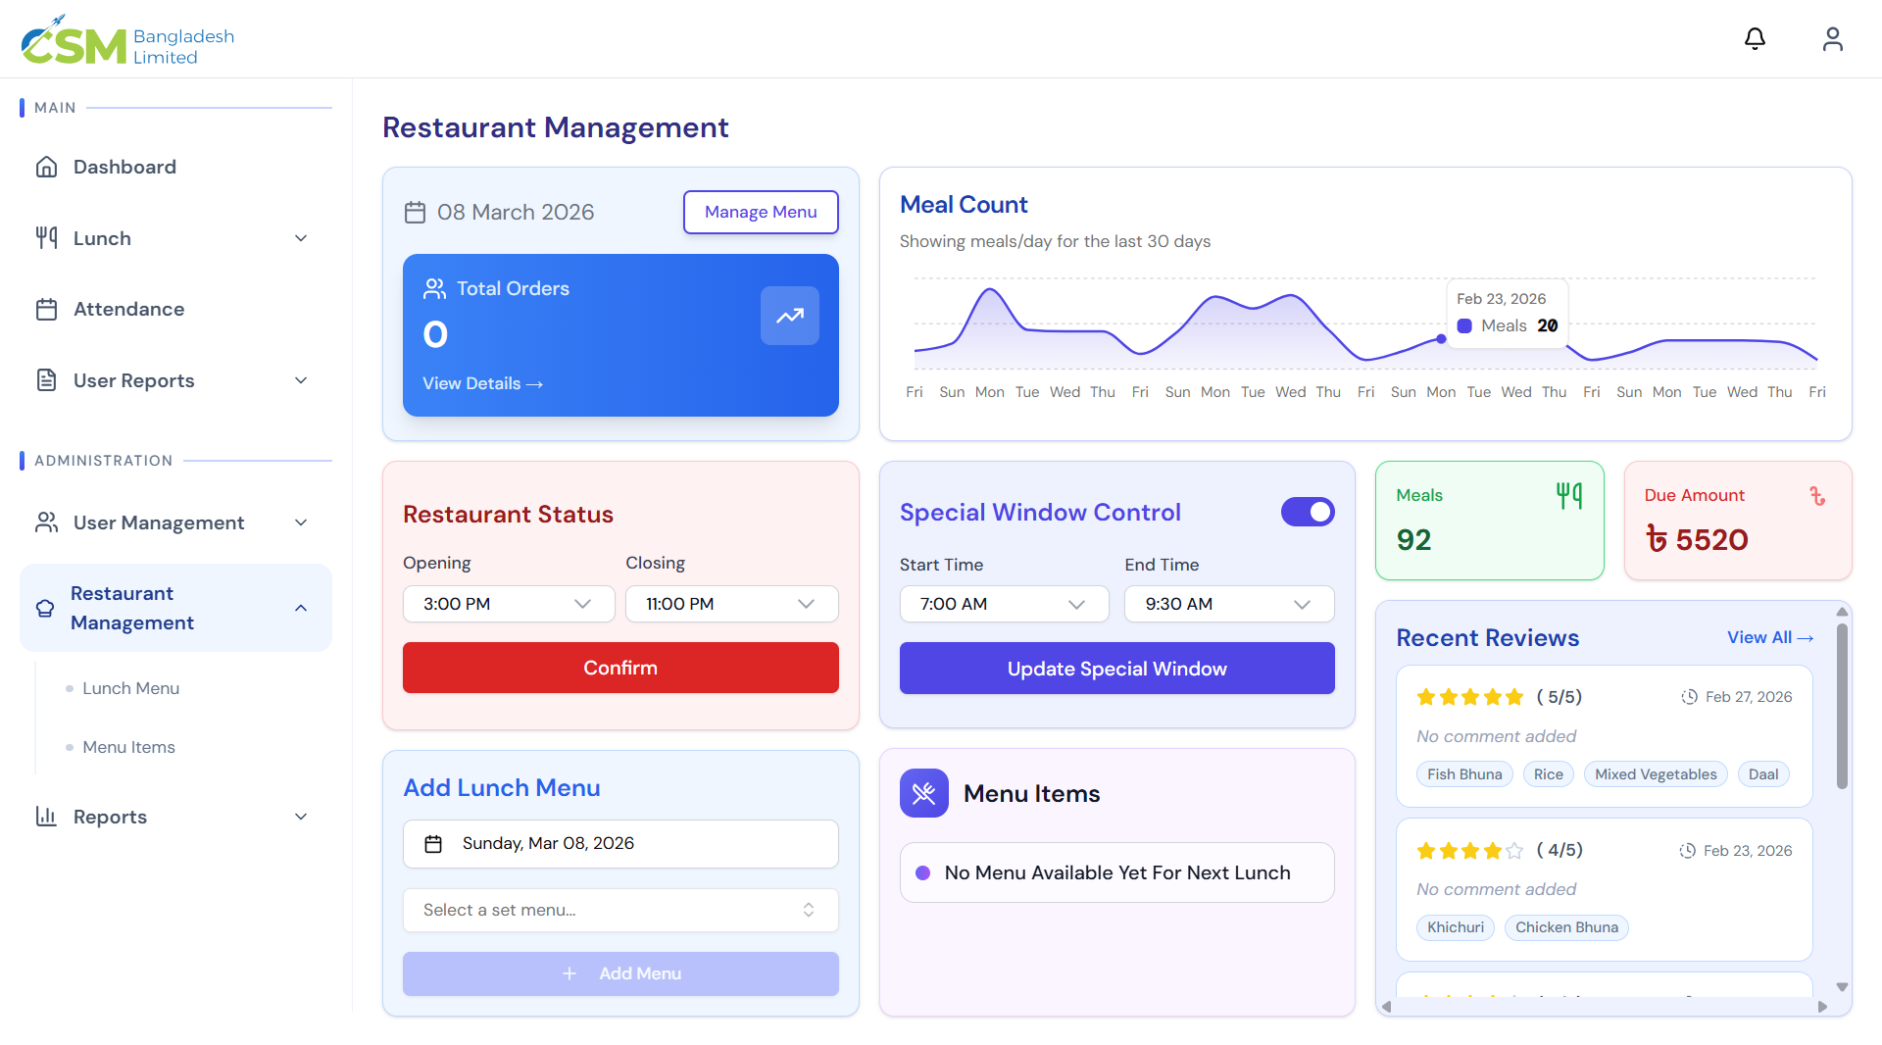
Task: Click the calendar icon in Add Lunch Menu date field
Action: pyautogui.click(x=433, y=844)
